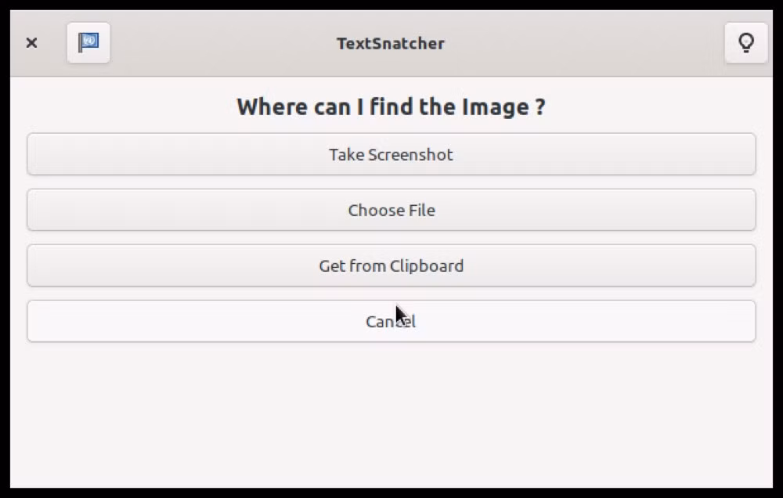The height and width of the screenshot is (498, 783).
Task: Click the Take Screenshot button
Action: pos(391,154)
